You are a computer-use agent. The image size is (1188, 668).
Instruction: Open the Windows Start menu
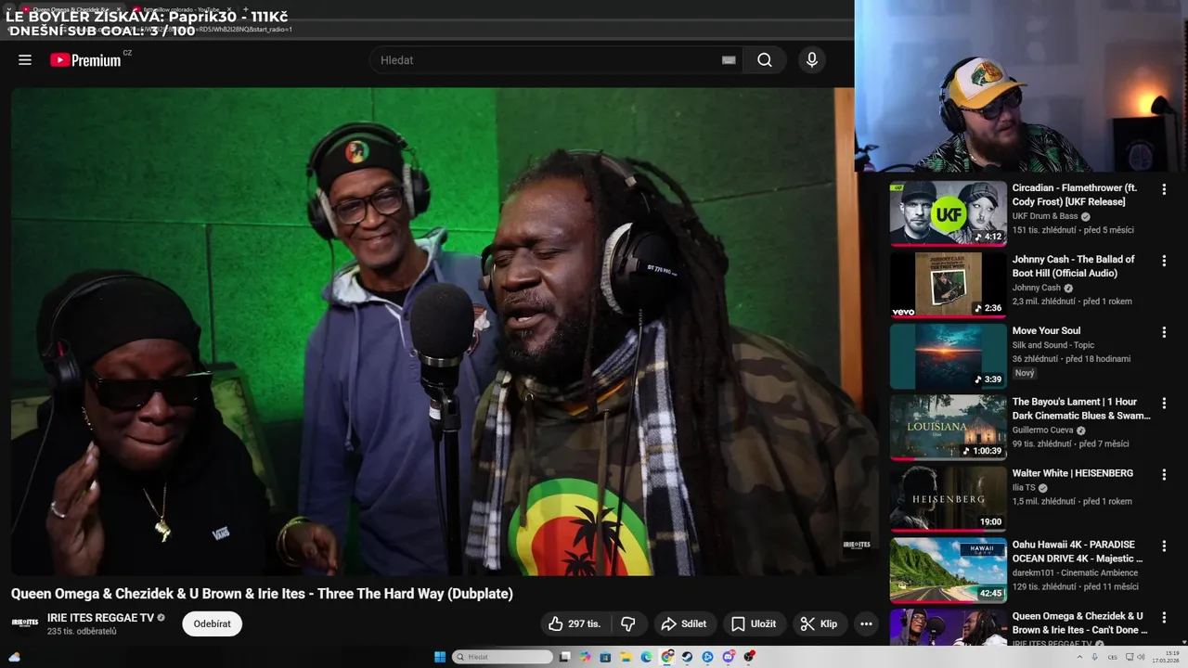440,657
